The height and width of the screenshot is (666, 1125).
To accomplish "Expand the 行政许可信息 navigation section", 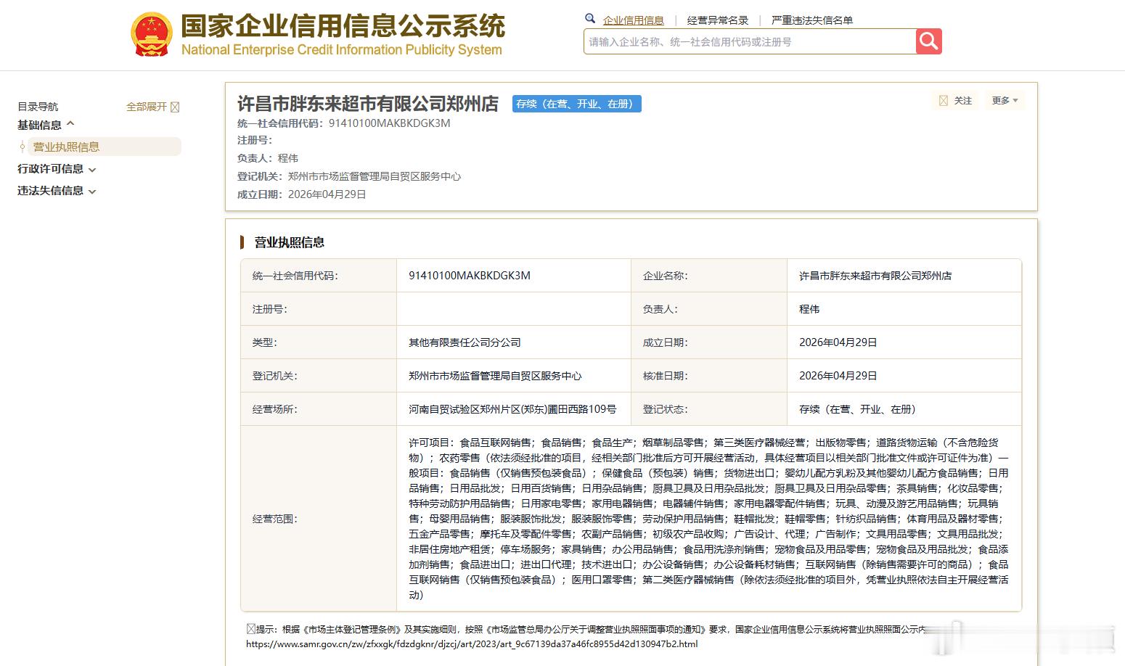I will pyautogui.click(x=57, y=168).
